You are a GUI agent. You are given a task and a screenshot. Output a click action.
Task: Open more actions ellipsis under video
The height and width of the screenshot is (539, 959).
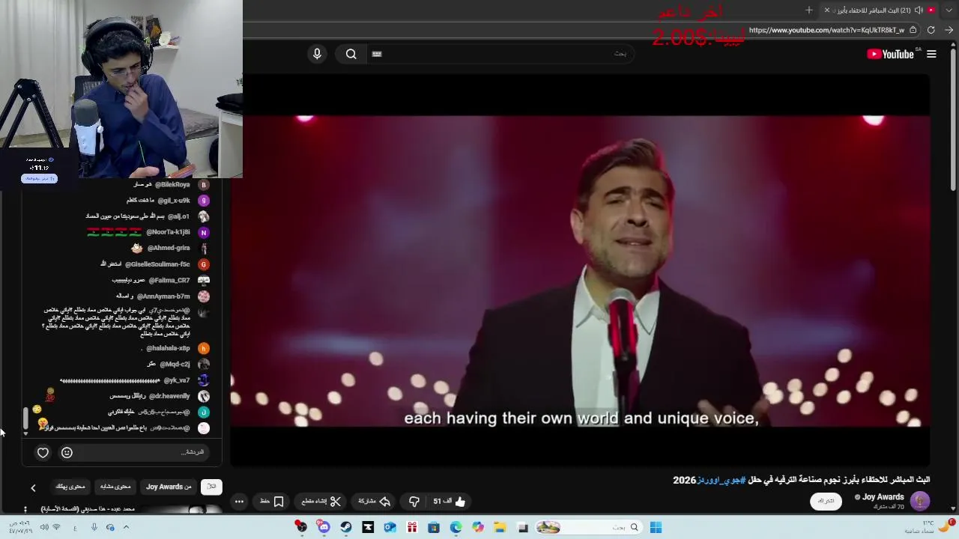click(239, 502)
